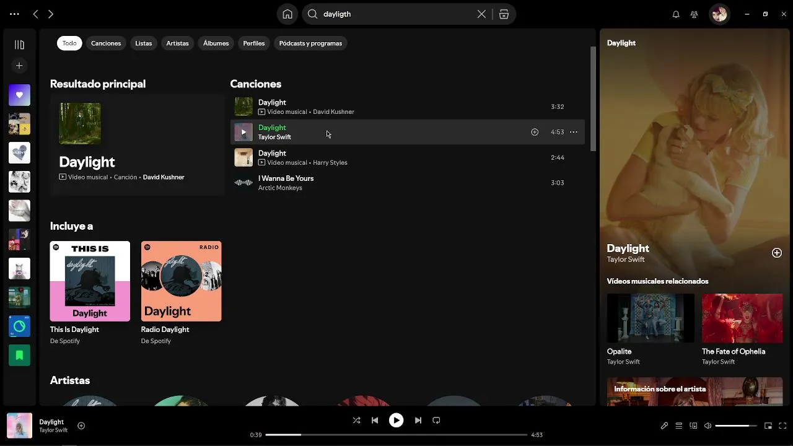This screenshot has height=446, width=793.
Task: Click Taylor Swift under Daylight in right panel
Action: 626,260
